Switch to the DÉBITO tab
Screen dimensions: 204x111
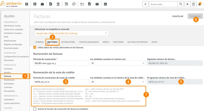(x=106, y=42)
